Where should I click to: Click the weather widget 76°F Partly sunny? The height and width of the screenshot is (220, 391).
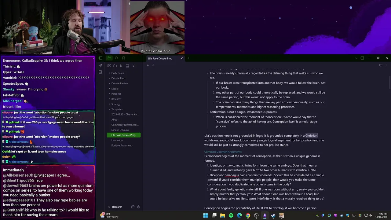point(109,215)
